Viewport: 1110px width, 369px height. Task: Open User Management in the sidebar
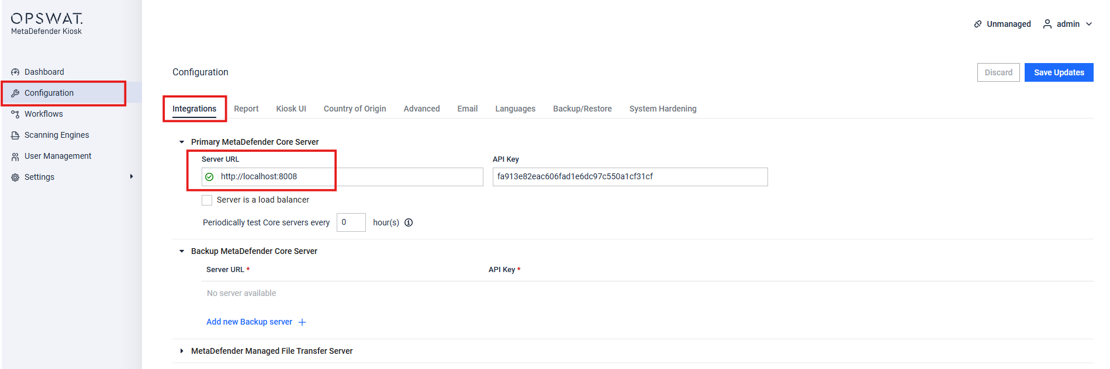pyautogui.click(x=58, y=156)
